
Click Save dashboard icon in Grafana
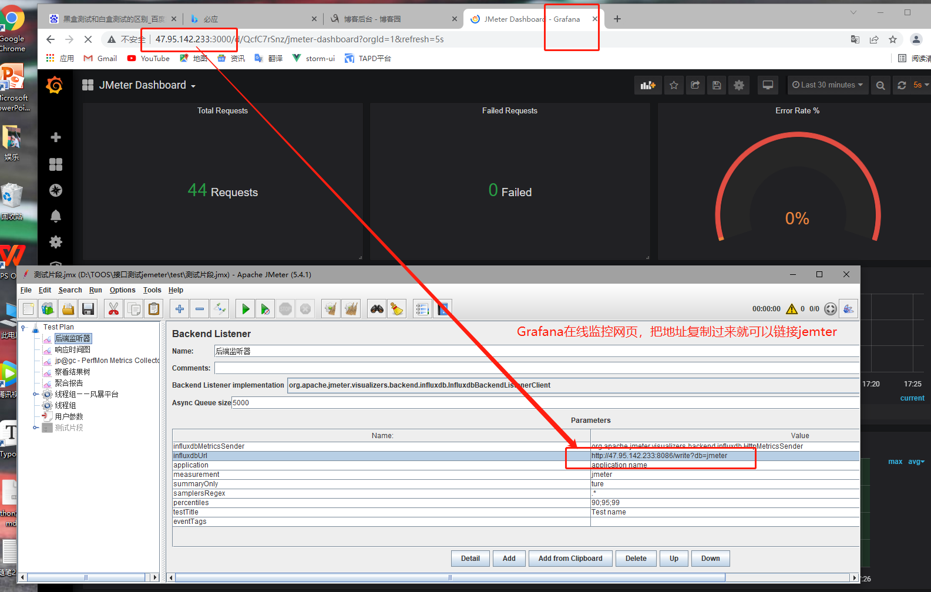[717, 85]
